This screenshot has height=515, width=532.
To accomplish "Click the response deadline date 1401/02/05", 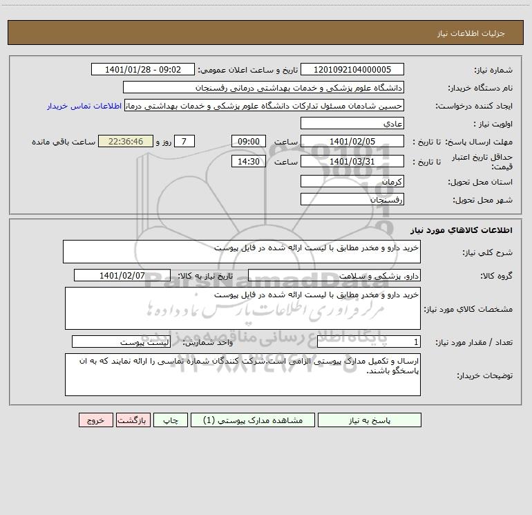I will (352, 141).
